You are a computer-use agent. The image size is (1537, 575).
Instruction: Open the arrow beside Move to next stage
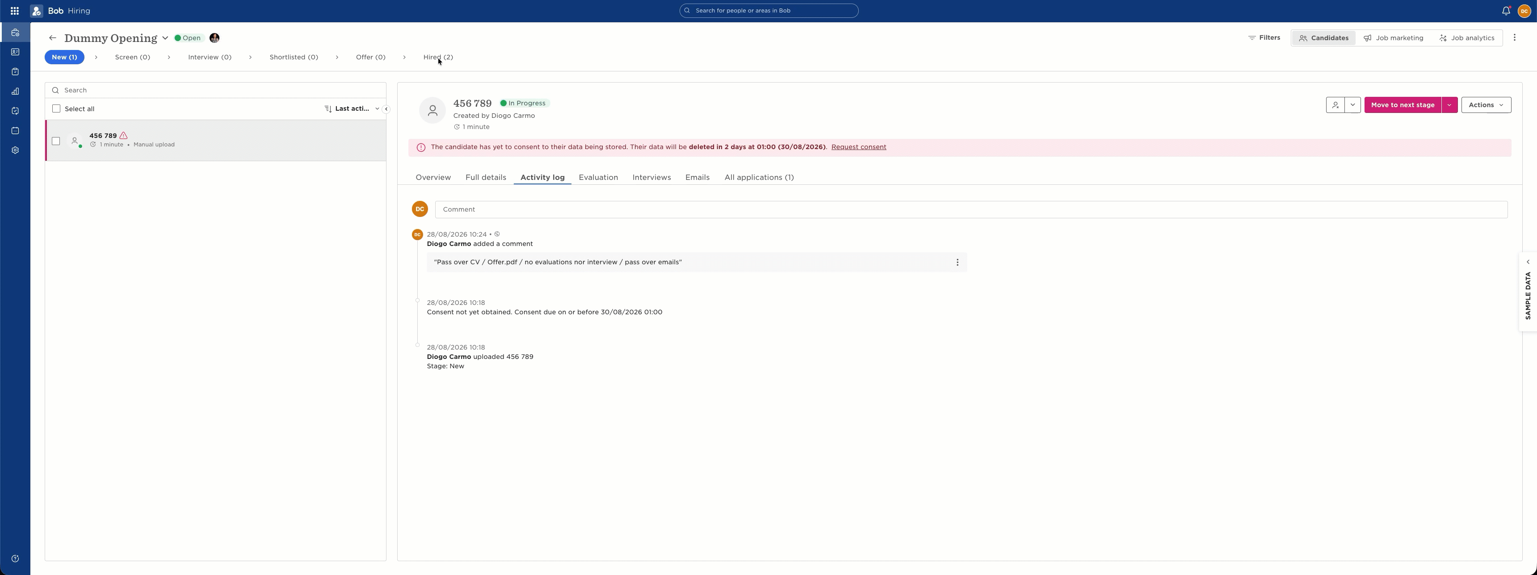click(1449, 105)
